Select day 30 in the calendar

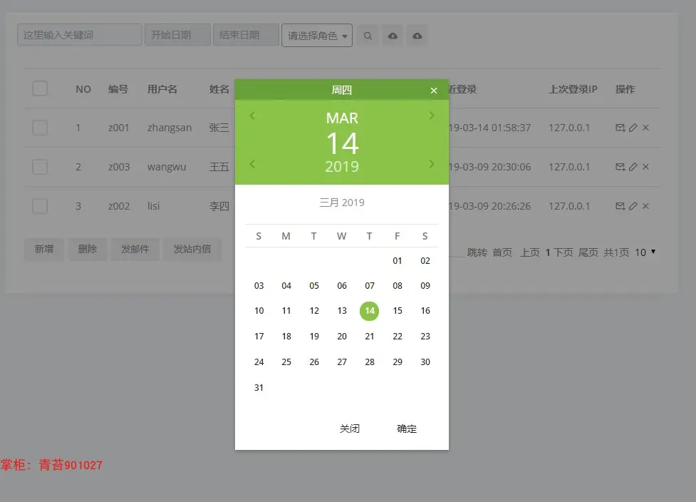[x=425, y=362]
